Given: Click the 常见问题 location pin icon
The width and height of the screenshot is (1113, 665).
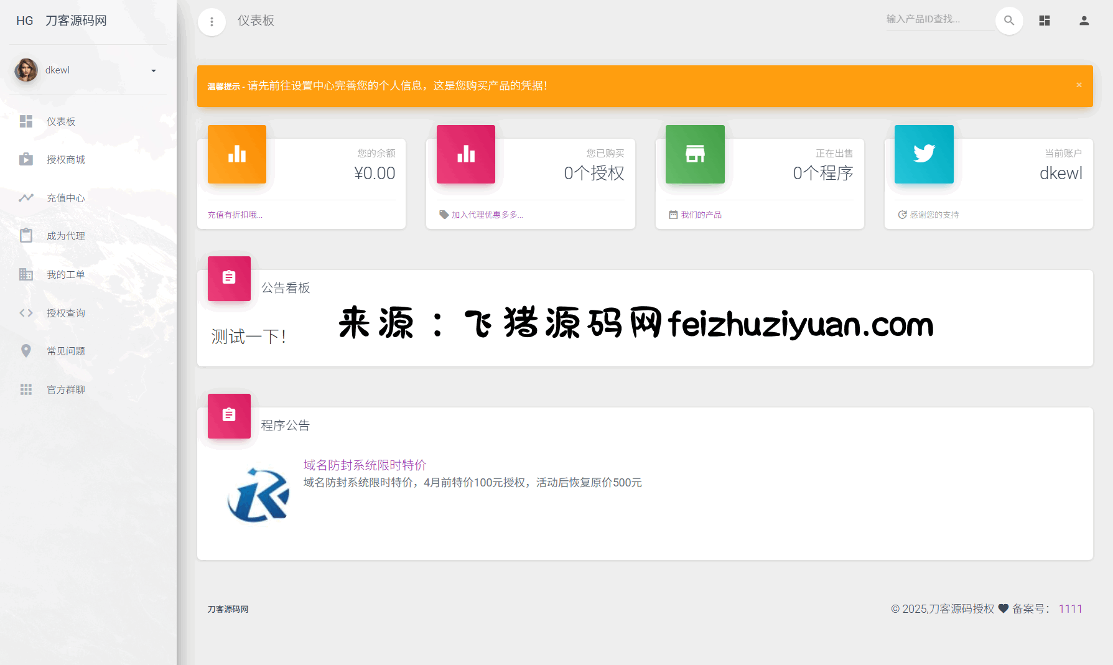Looking at the screenshot, I should tap(26, 351).
